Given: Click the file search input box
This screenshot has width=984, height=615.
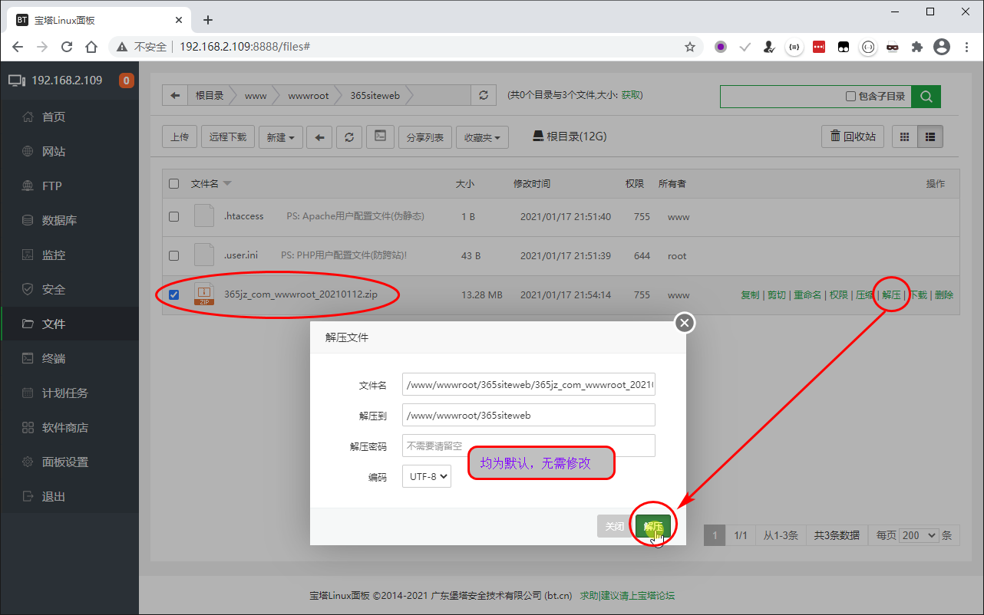Looking at the screenshot, I should click(x=781, y=97).
